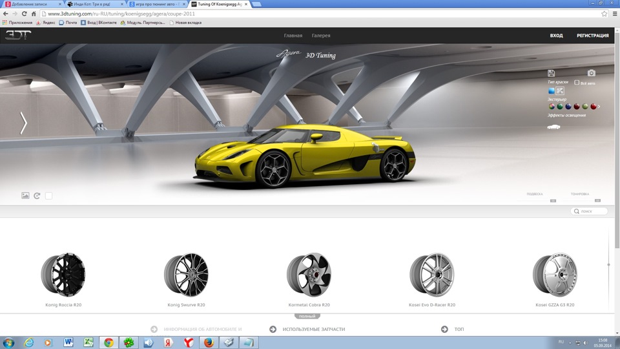The height and width of the screenshot is (349, 620).
Task: Open the left side panel chevron
Action: point(23,123)
